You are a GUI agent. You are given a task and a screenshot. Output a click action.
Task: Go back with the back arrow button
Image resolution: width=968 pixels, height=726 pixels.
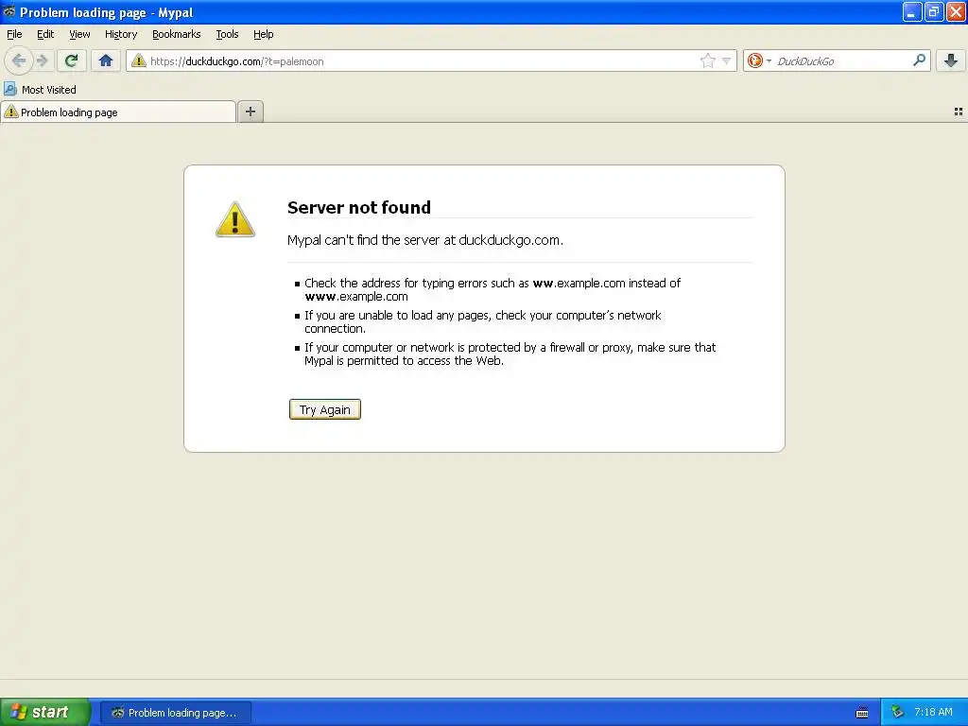(x=19, y=60)
